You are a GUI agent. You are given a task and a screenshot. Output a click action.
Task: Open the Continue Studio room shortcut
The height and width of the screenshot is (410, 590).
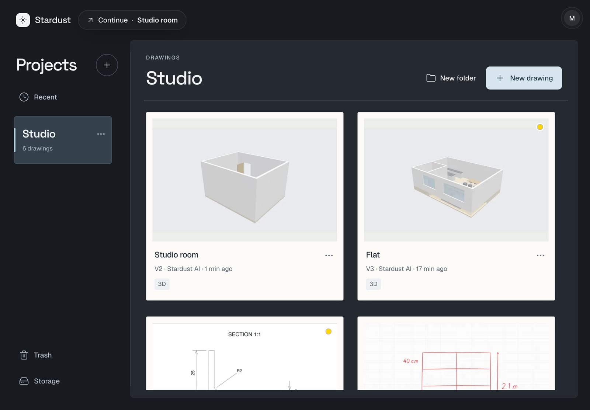(x=132, y=20)
